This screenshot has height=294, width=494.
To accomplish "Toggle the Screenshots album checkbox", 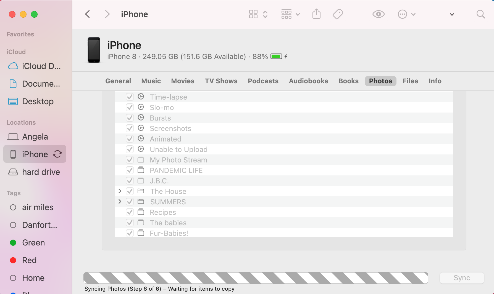I will pyautogui.click(x=130, y=128).
